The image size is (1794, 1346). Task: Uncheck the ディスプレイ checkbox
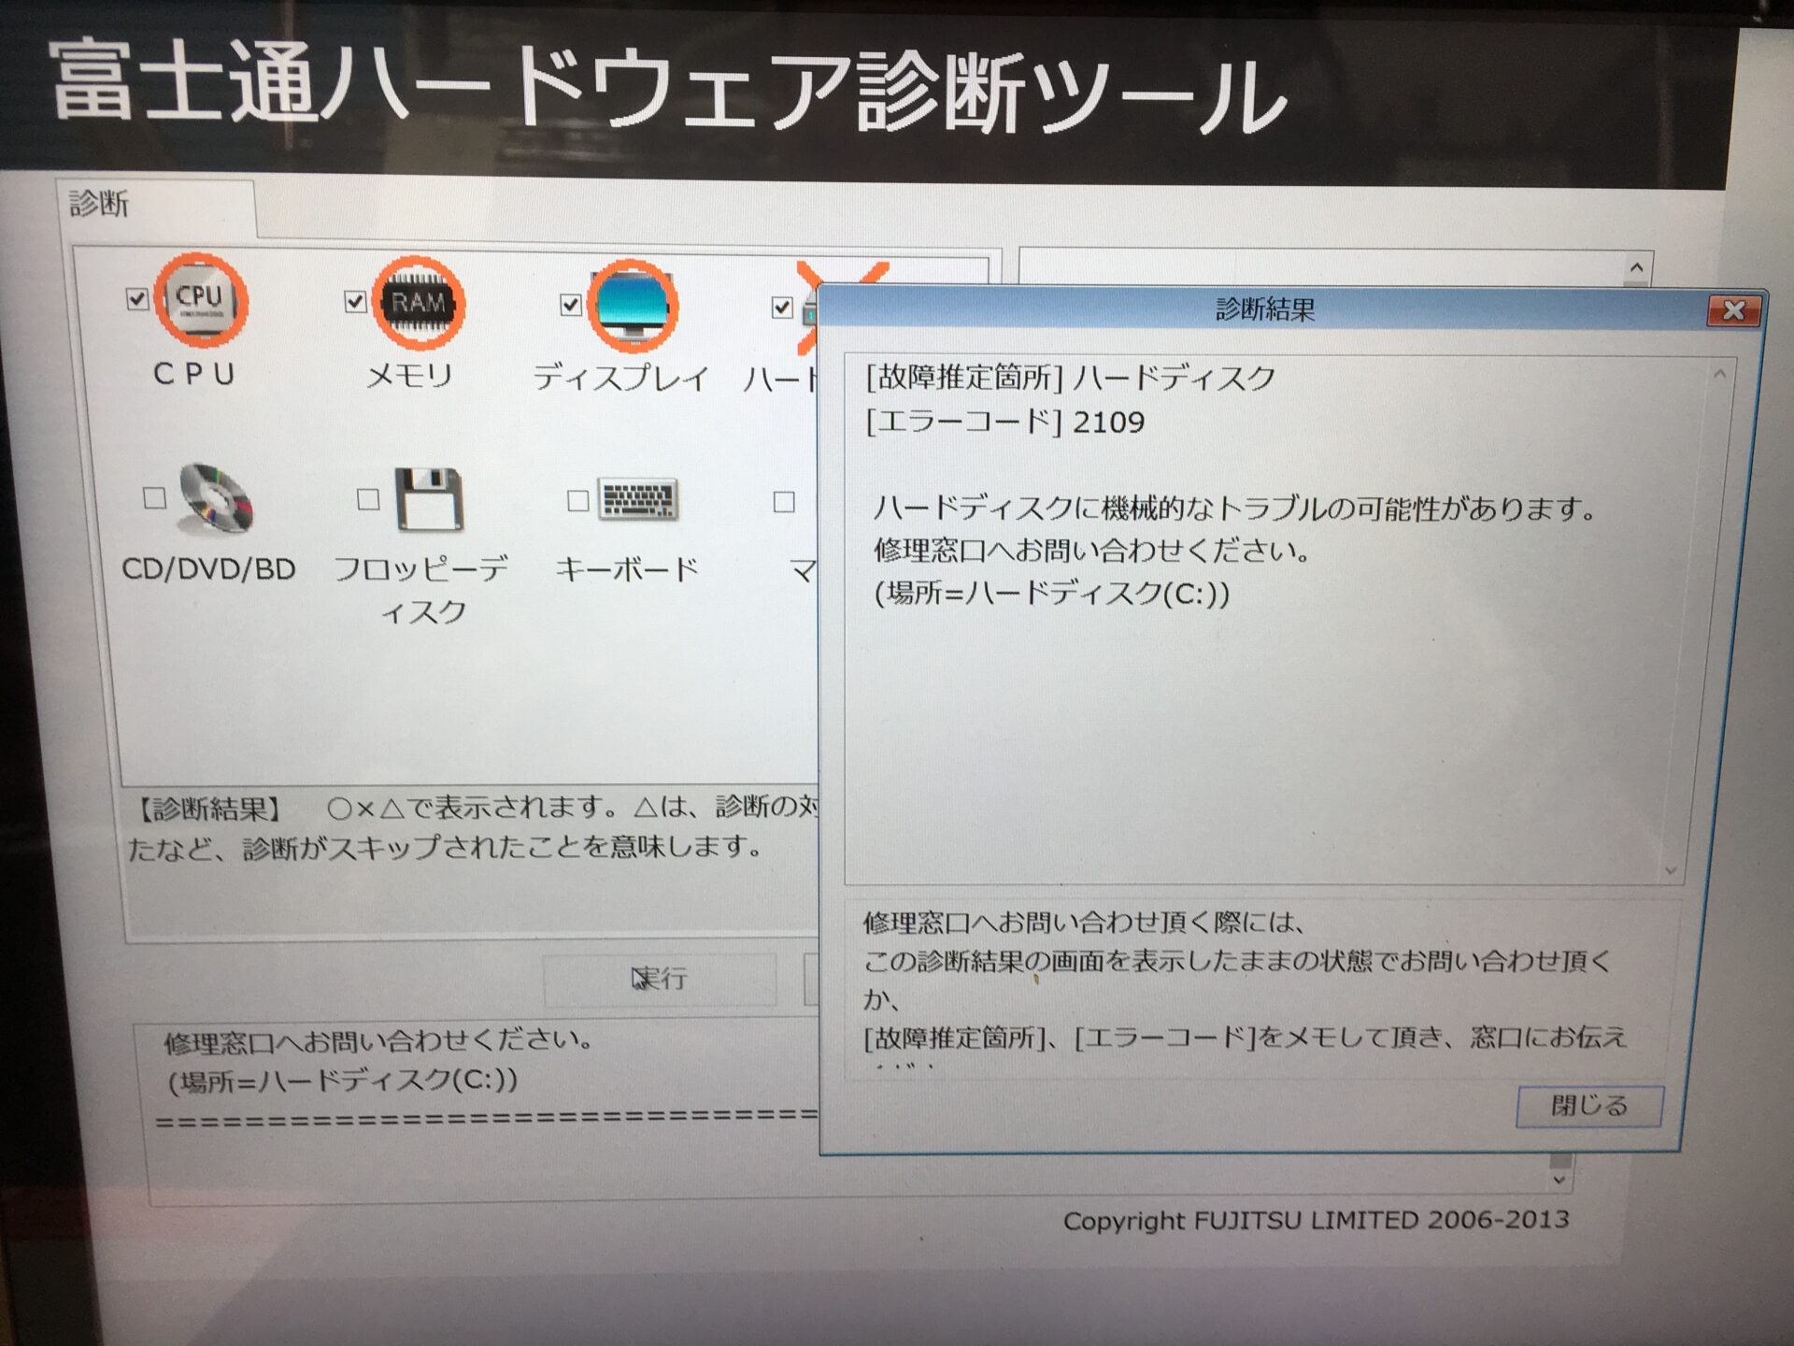(570, 305)
